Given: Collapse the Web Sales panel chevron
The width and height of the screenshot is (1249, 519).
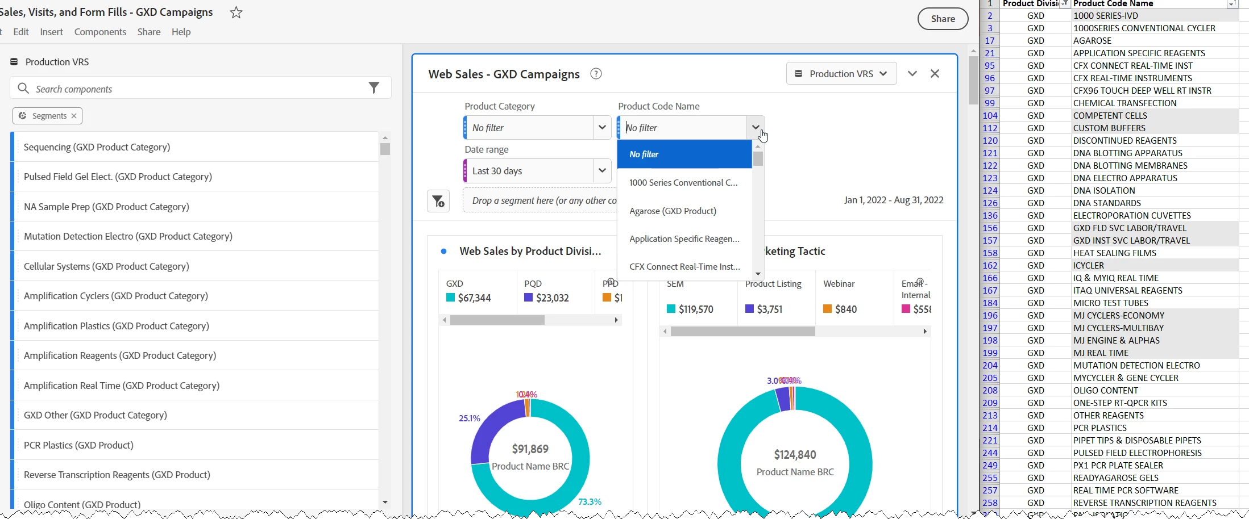Looking at the screenshot, I should click(912, 74).
